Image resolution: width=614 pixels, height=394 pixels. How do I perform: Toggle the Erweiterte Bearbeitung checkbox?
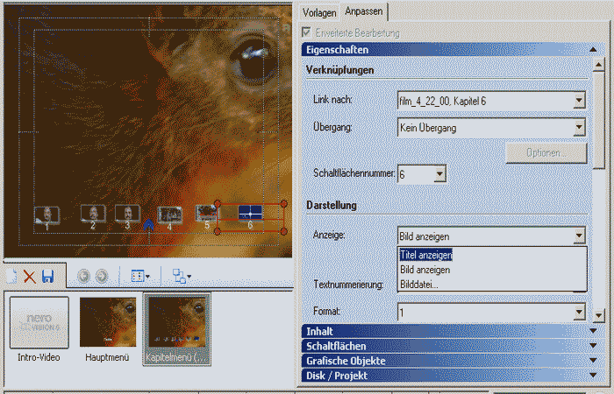(x=306, y=32)
